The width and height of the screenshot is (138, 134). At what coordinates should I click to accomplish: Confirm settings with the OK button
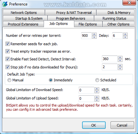(x=94, y=125)
